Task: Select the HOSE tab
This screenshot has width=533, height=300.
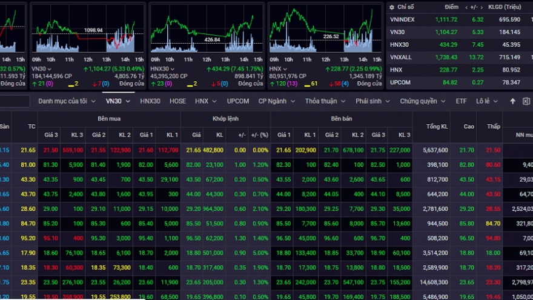Action: point(177,101)
